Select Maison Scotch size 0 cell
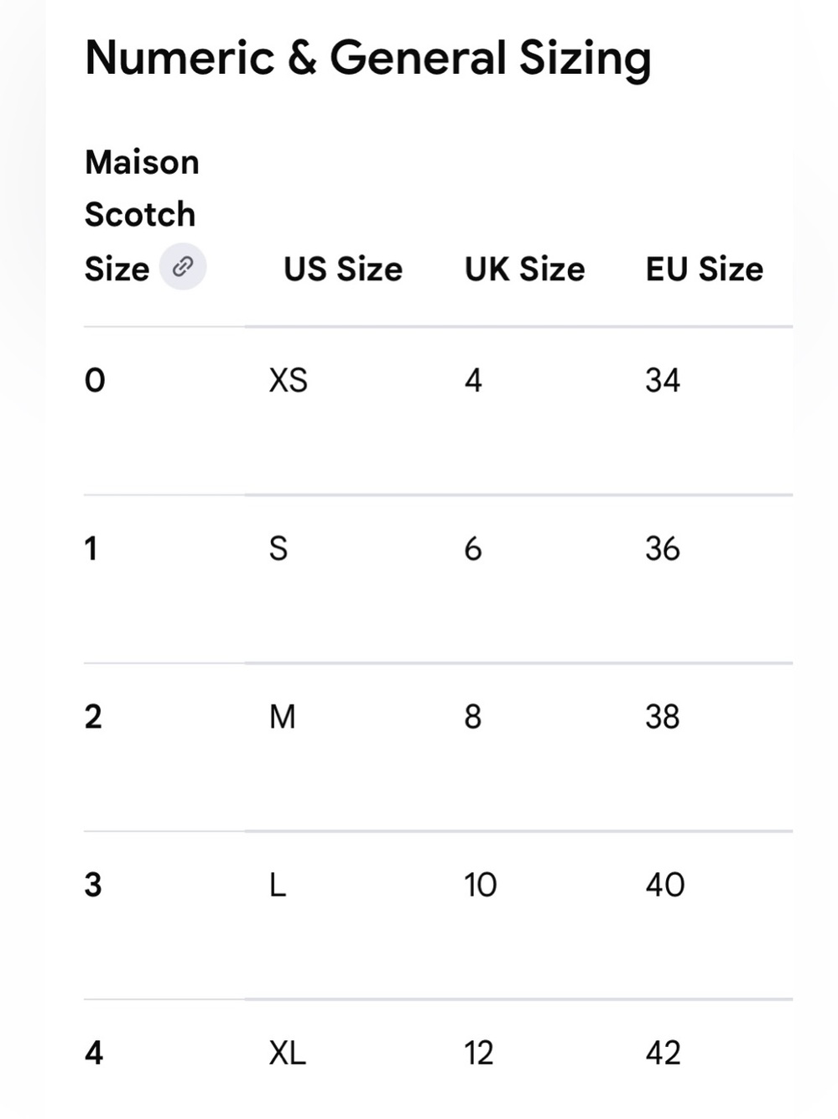838x1119 pixels. [95, 381]
